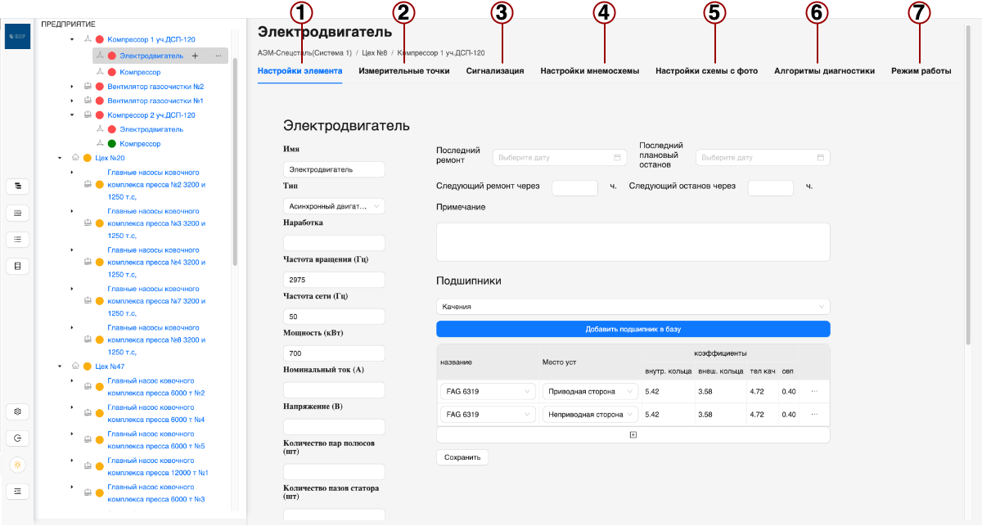Collapse the Цех №20 tree node
Viewport: 982px width, 526px height.
coord(60,158)
